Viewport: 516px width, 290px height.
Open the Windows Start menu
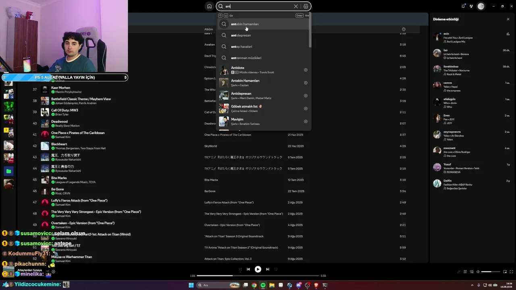click(x=191, y=285)
